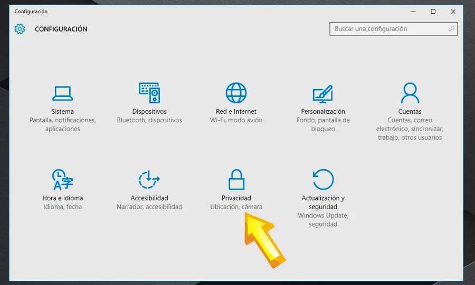The height and width of the screenshot is (285, 475).
Task: Open the Cuentas person icon
Action: tap(410, 93)
